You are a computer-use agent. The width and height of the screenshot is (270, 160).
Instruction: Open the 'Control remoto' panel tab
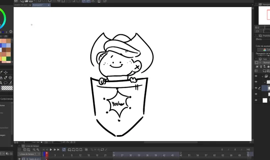(6, 99)
